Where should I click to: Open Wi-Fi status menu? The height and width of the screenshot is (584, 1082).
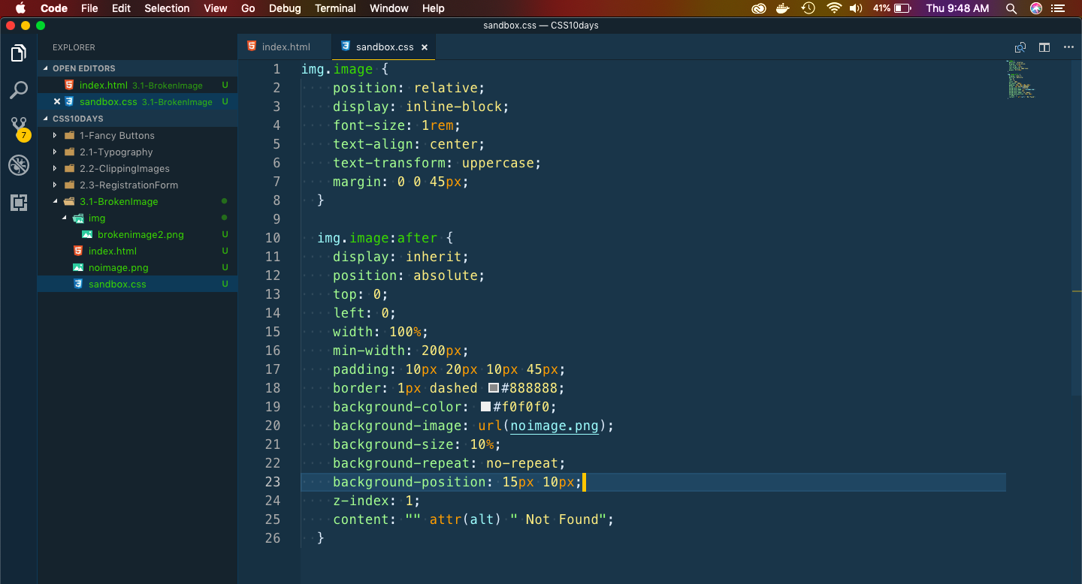[833, 8]
